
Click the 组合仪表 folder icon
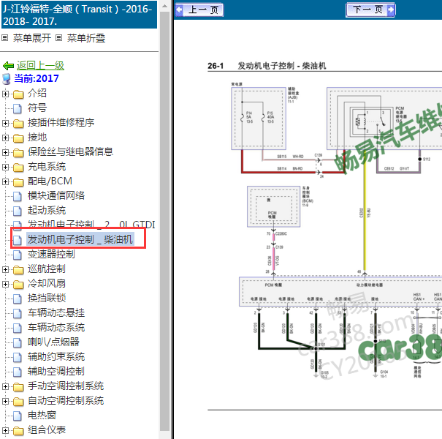(x=18, y=430)
